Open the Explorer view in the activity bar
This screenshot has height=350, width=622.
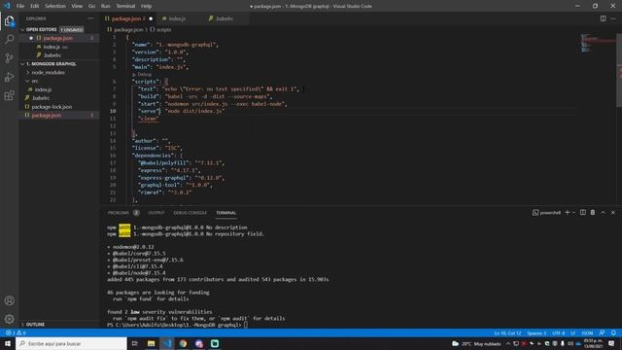[x=9, y=20]
